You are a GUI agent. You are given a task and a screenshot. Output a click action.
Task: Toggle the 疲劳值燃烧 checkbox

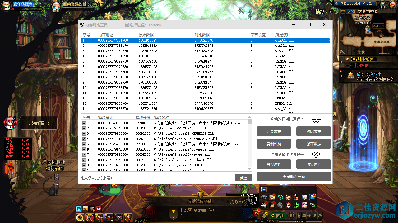(x=276, y=221)
